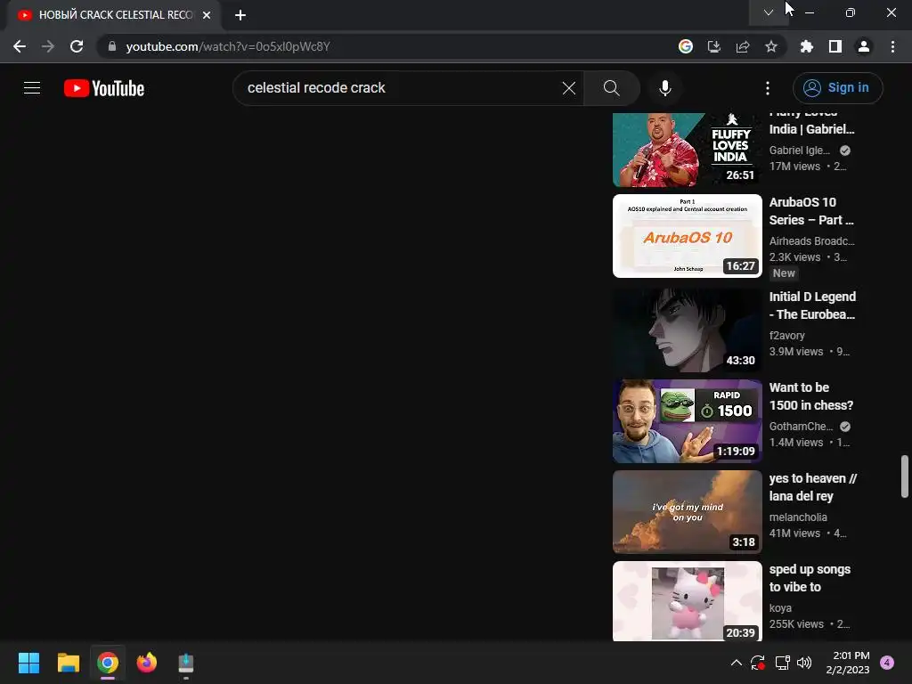Open Chrome from the taskbar
Viewport: 912px width, 684px height.
tap(108, 663)
